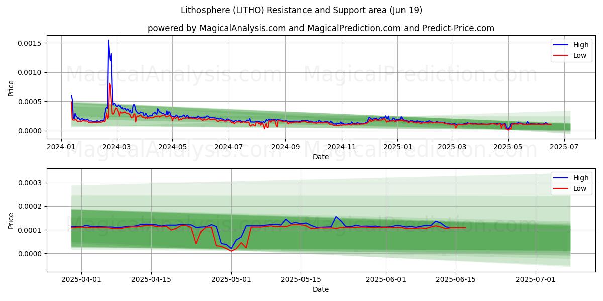Click 'Low' in the top chart legend
Viewport: 603px width, 301px height.
pyautogui.click(x=580, y=55)
